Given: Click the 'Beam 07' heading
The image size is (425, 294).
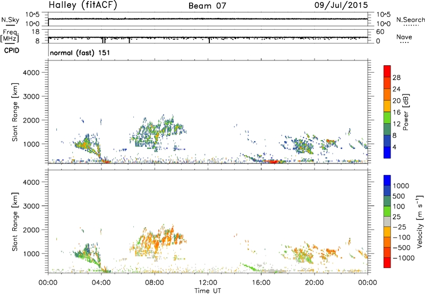Looking at the screenshot, I should pos(207,6).
